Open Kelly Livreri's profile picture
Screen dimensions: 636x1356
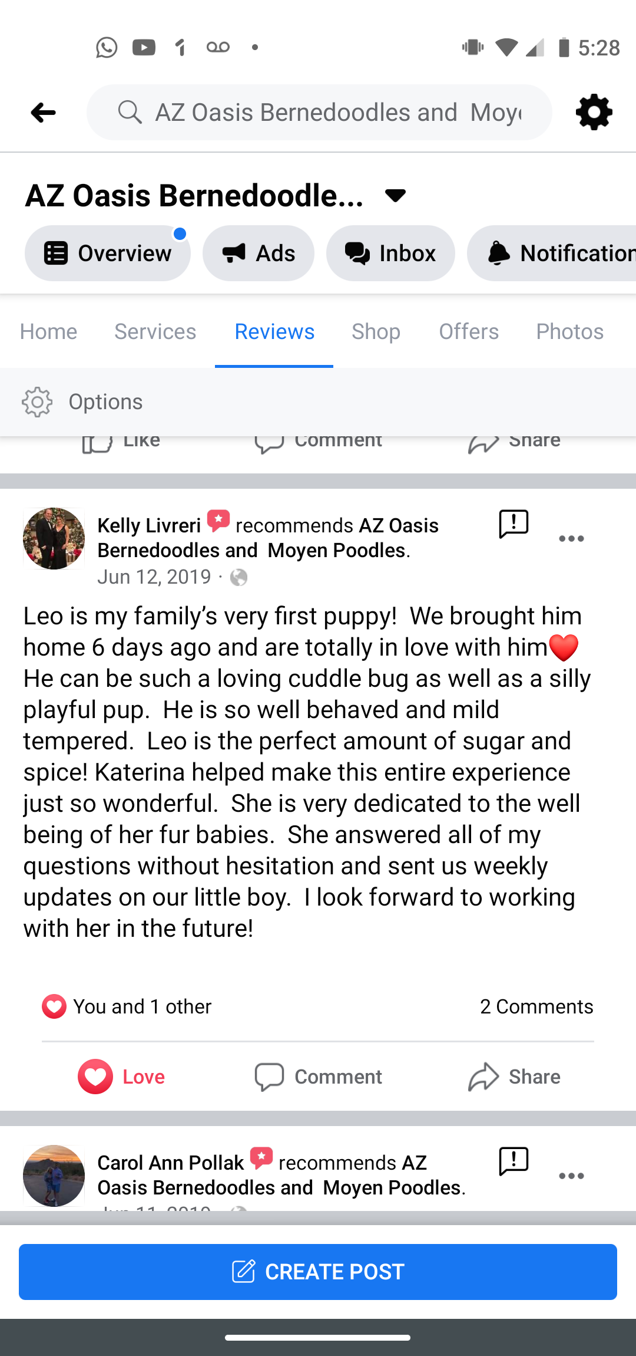point(54,538)
